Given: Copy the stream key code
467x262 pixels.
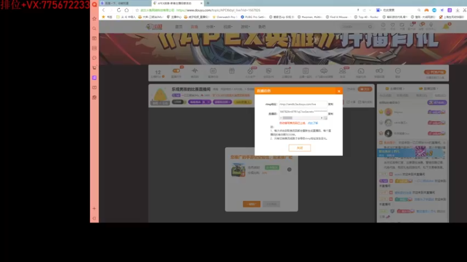Looking at the screenshot, I should click(330, 114).
